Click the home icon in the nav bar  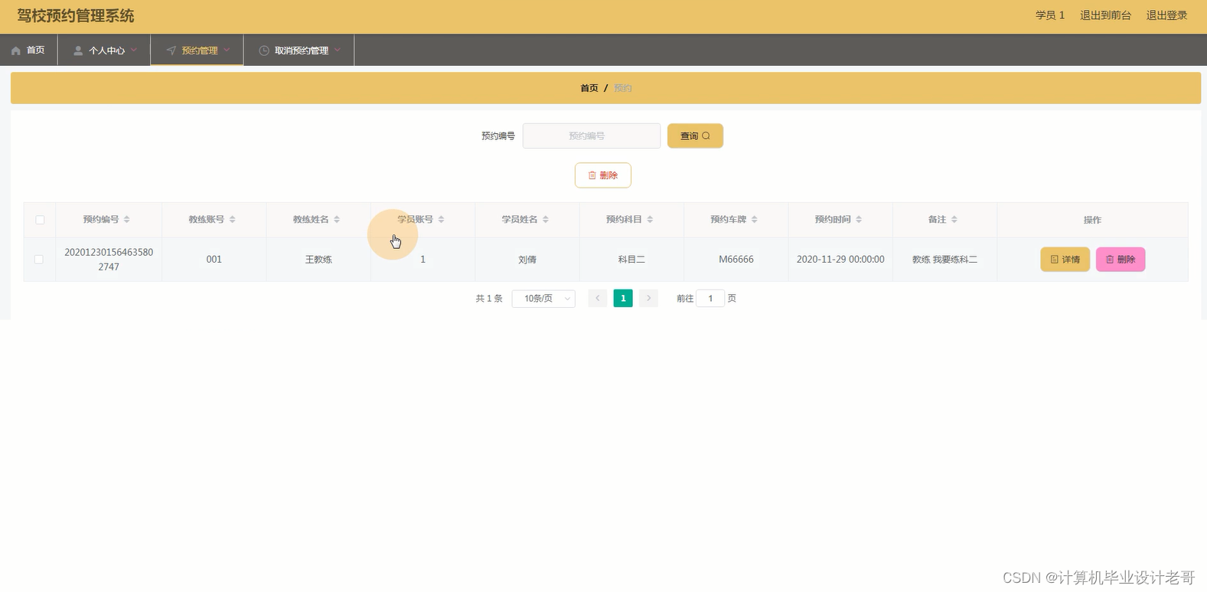point(16,51)
